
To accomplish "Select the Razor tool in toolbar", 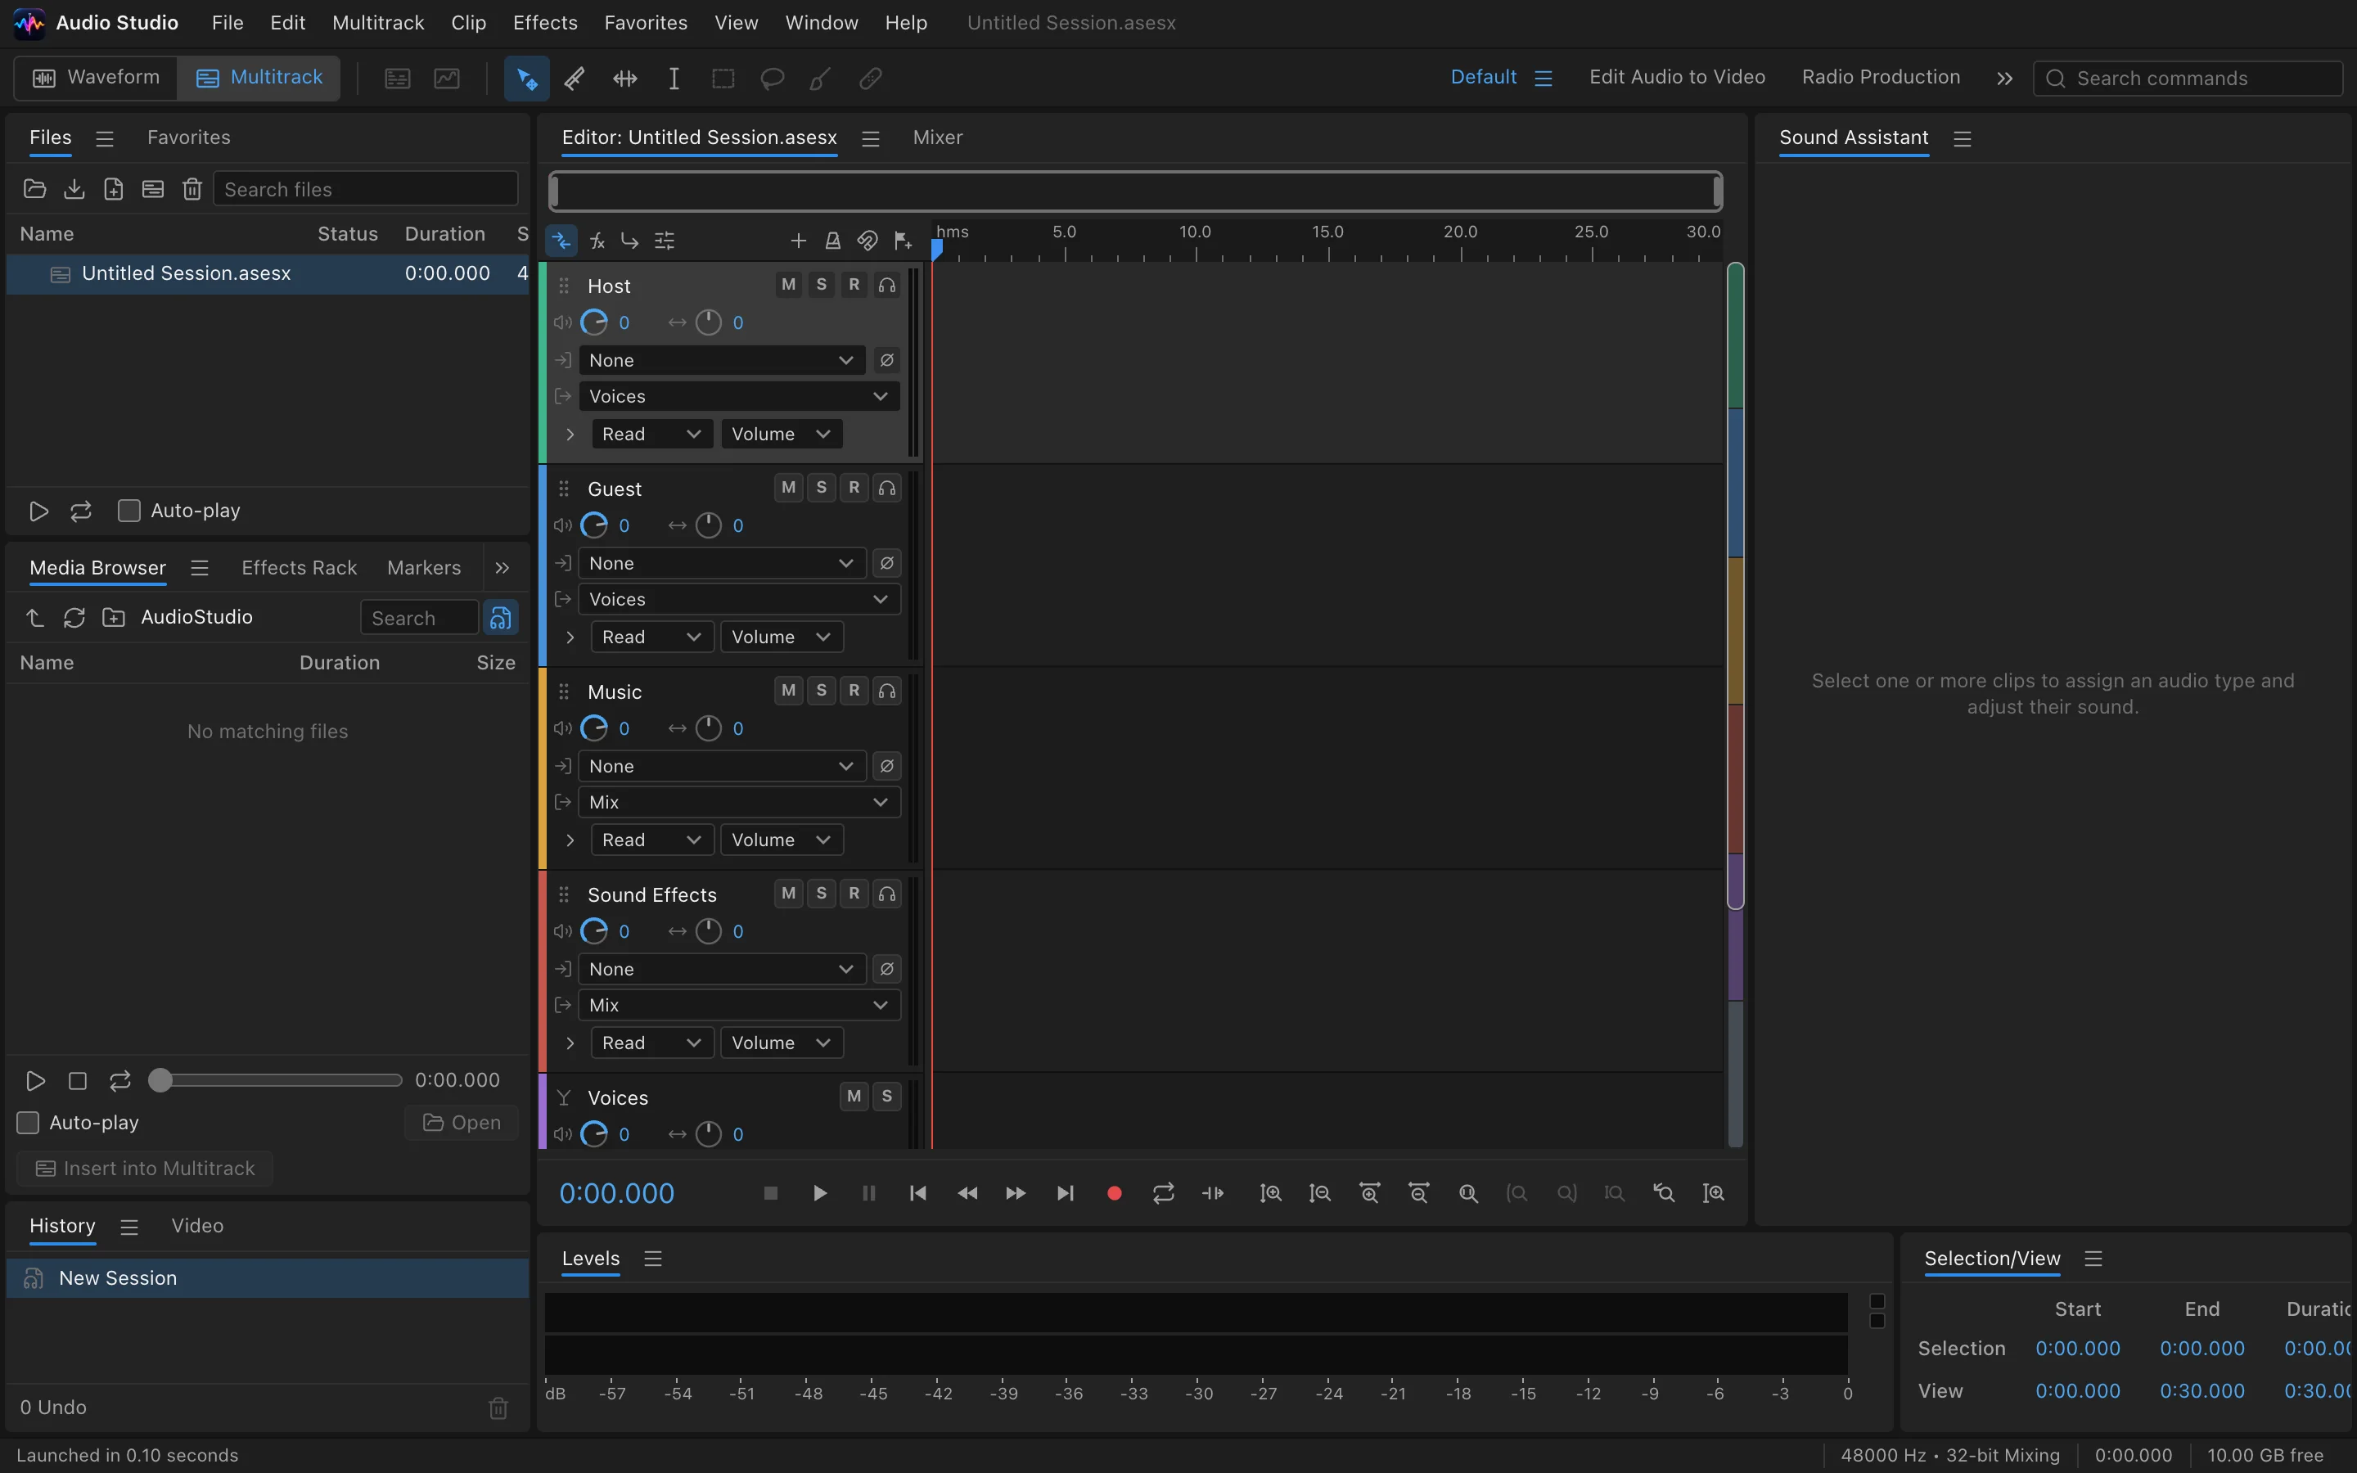I will pyautogui.click(x=575, y=78).
